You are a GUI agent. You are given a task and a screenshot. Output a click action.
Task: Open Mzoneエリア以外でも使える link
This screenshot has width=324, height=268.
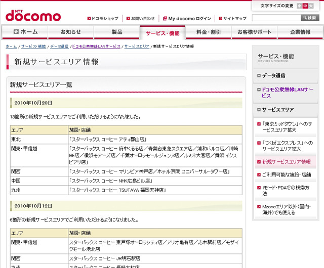[287, 209]
